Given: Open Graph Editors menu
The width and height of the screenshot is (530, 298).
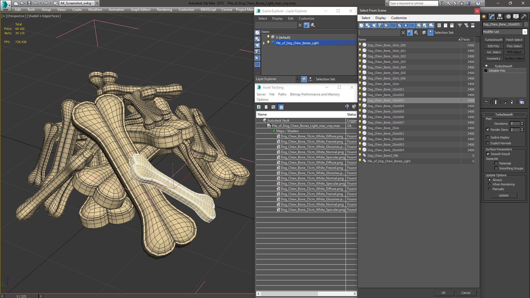Looking at the screenshot, I should click(x=141, y=10).
